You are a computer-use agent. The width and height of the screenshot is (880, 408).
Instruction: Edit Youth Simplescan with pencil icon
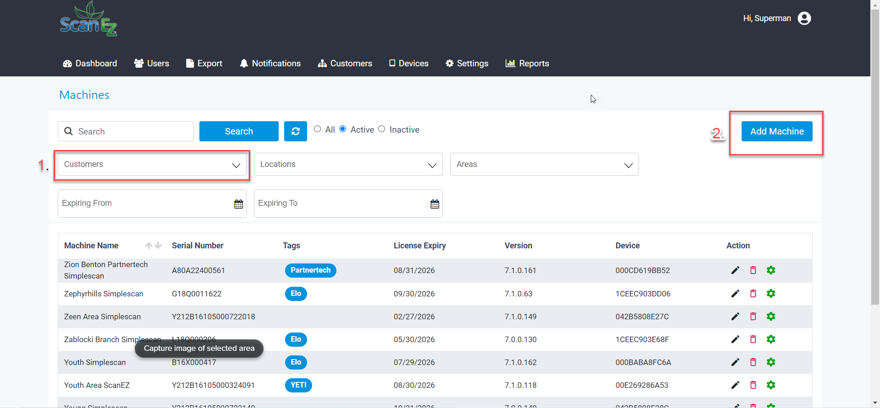click(x=735, y=362)
